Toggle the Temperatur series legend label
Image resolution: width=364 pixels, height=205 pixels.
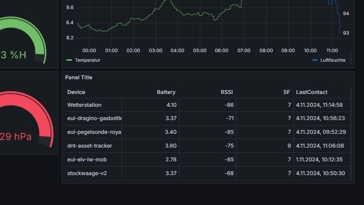[x=88, y=60]
